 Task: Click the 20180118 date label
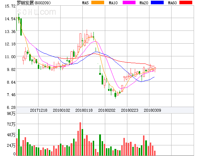84,110
